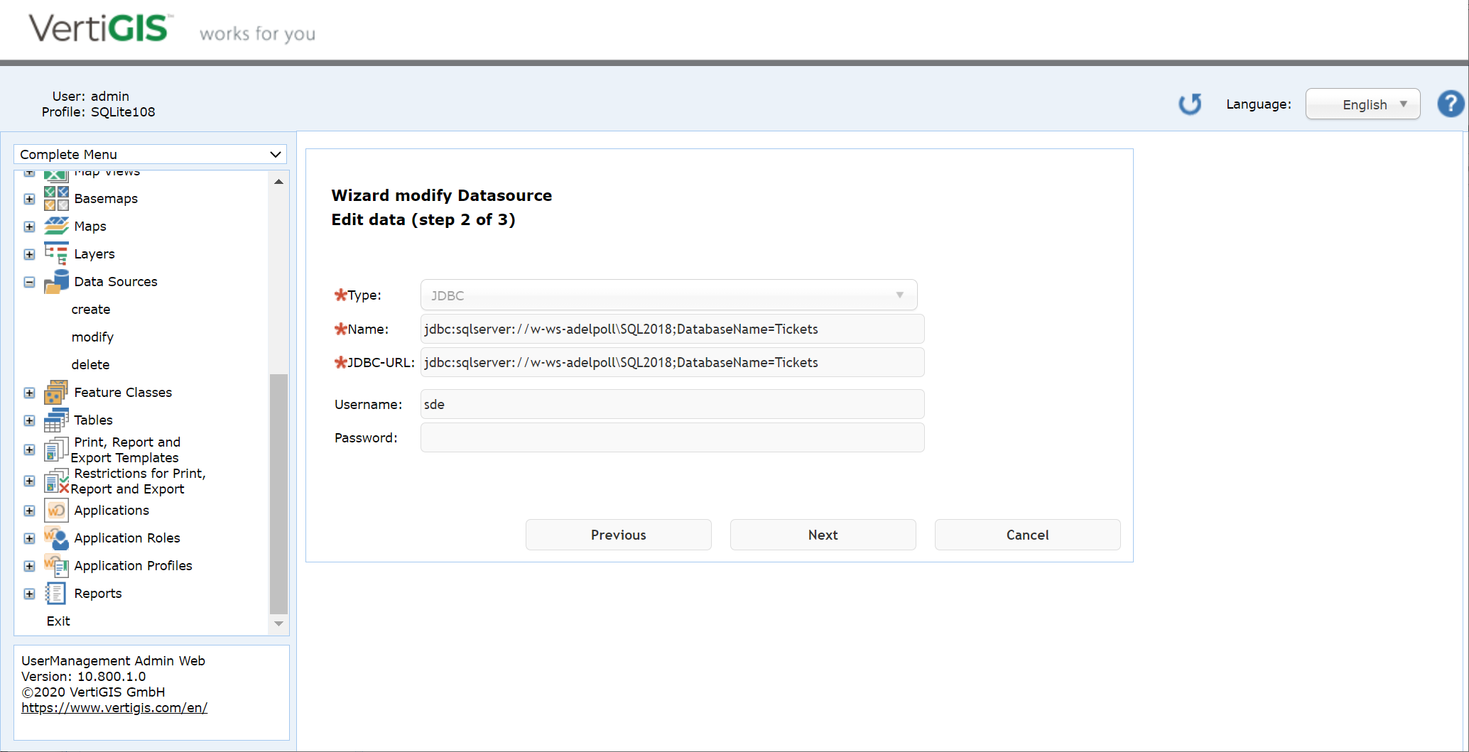Open the Feature Classes icon
This screenshot has width=1469, height=752.
pyautogui.click(x=56, y=392)
